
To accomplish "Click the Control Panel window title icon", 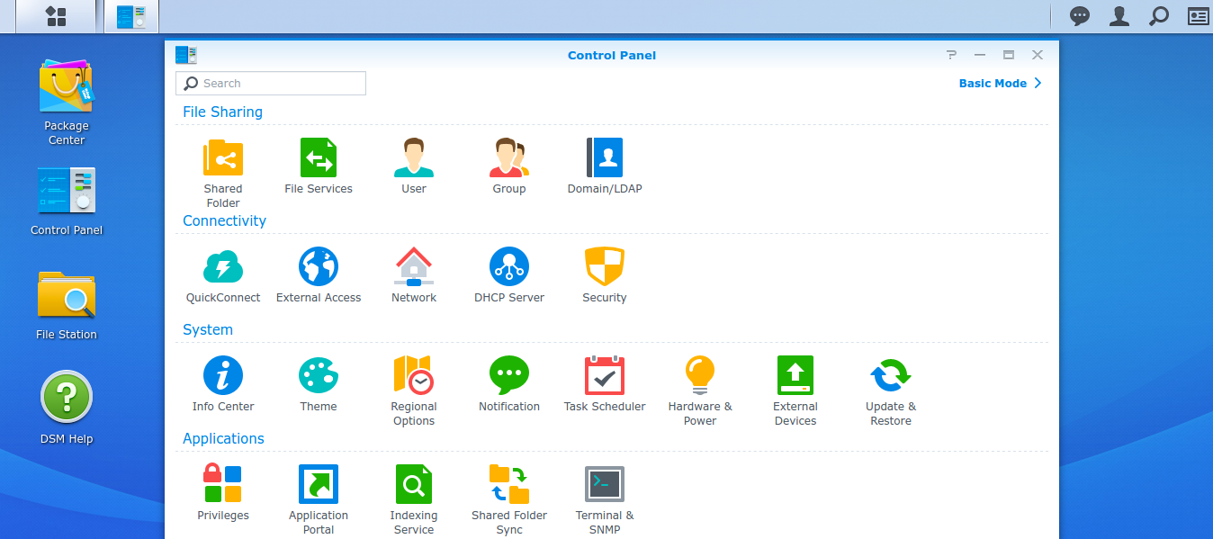I will (x=186, y=55).
